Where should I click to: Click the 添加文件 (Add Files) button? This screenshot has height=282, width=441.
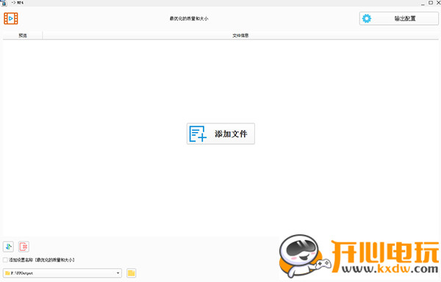tap(220, 134)
